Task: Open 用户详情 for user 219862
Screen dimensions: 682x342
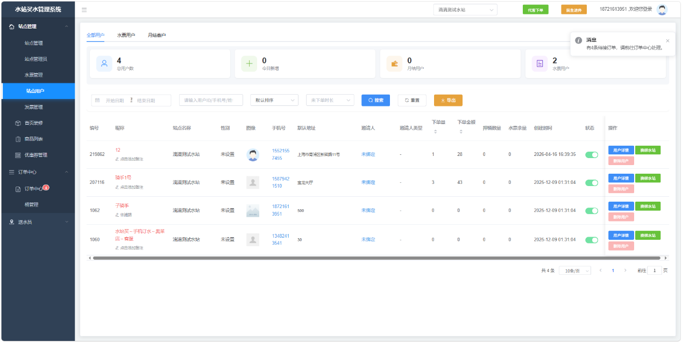Action: (x=621, y=150)
